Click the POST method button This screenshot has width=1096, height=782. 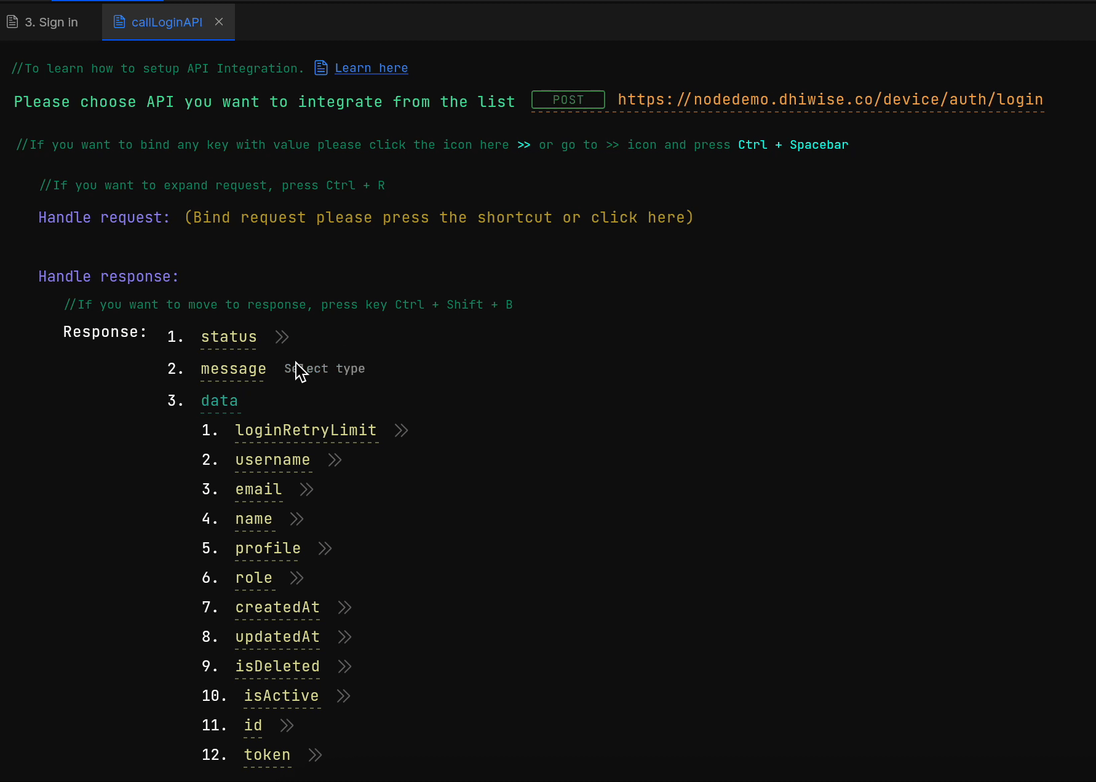pyautogui.click(x=567, y=100)
